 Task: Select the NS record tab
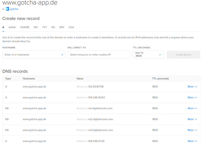[x=53, y=27]
